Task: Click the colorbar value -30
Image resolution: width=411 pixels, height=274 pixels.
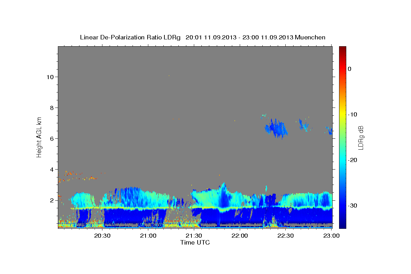Action: [x=352, y=206]
